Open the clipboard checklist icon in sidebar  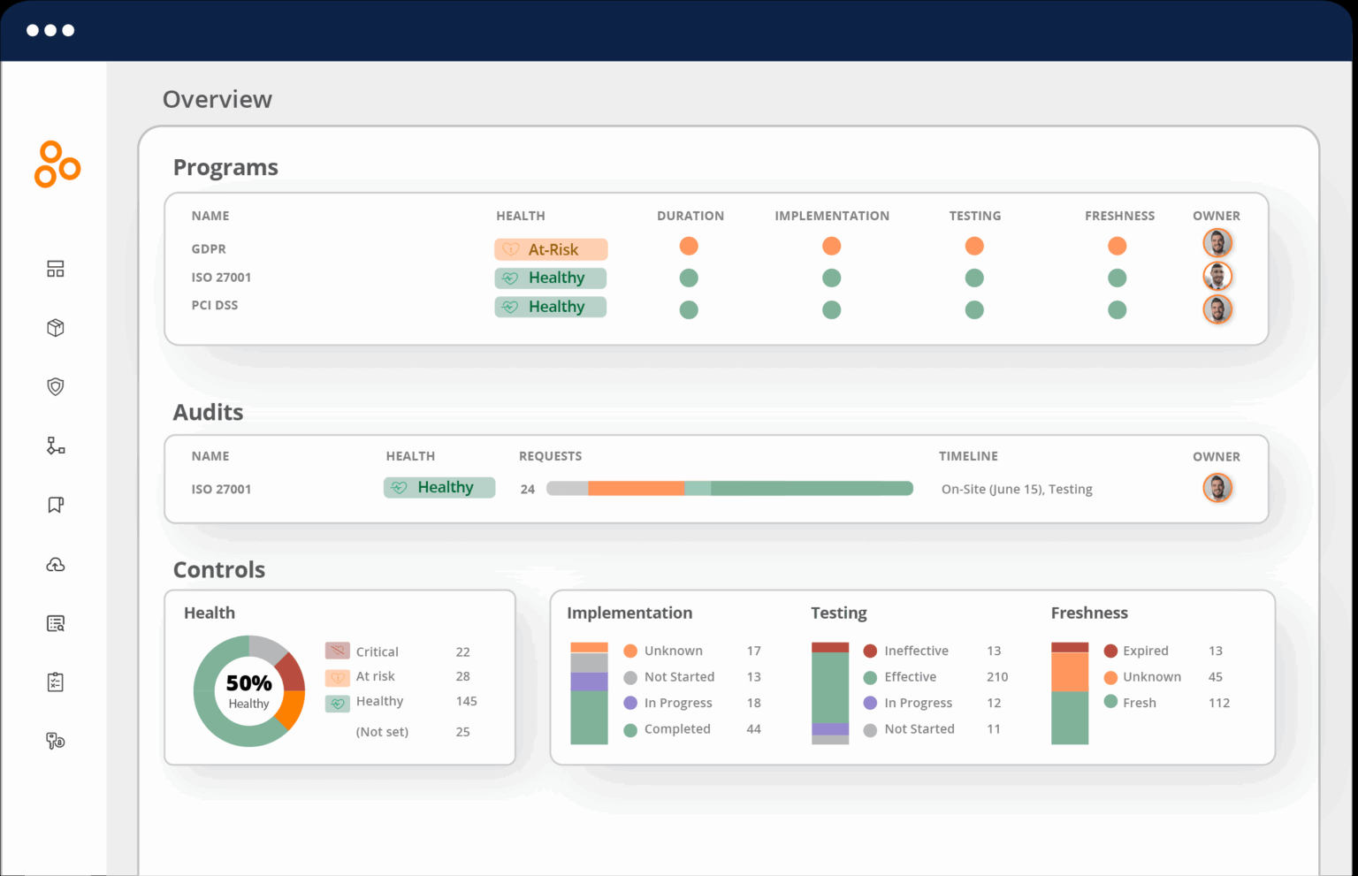click(x=56, y=682)
